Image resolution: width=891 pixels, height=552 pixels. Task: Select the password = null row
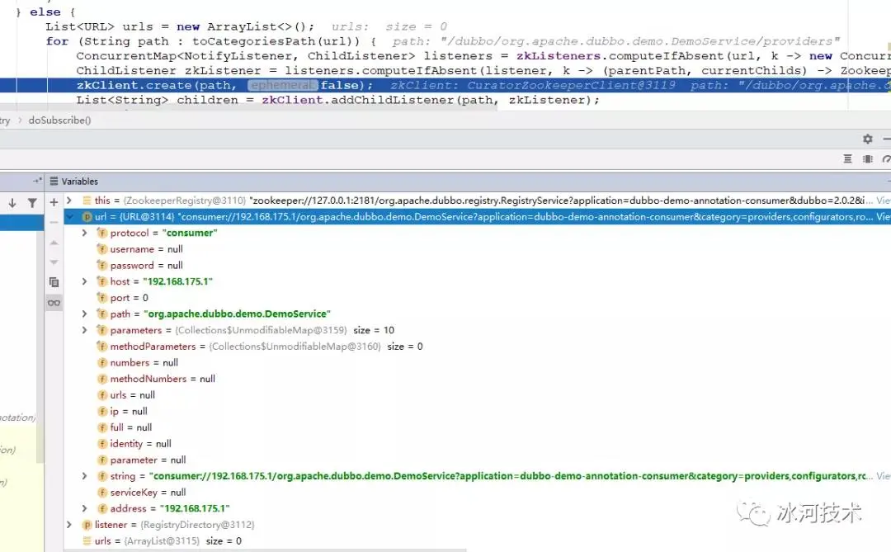coord(478,265)
